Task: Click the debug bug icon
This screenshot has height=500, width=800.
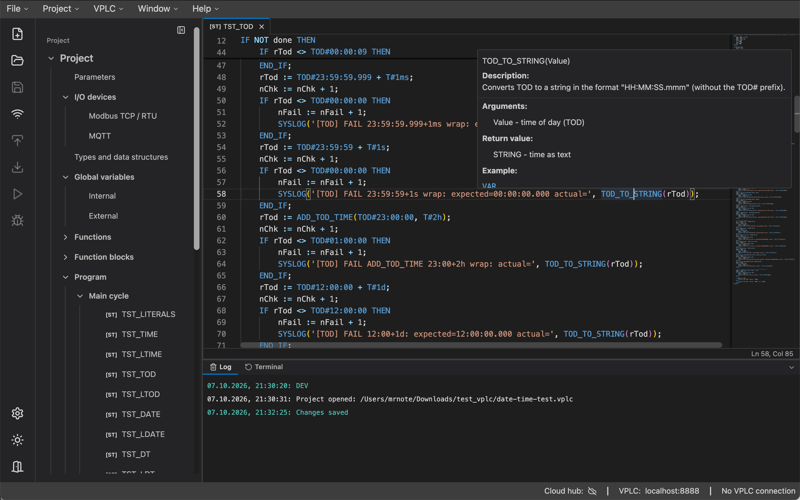Action: (17, 221)
